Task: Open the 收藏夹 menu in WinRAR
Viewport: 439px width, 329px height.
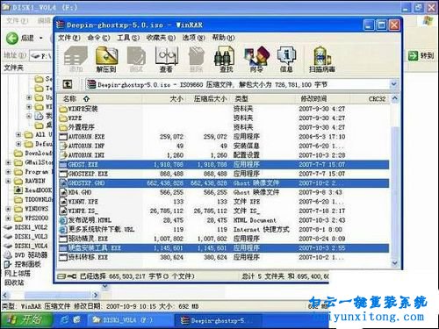Action: click(x=161, y=38)
